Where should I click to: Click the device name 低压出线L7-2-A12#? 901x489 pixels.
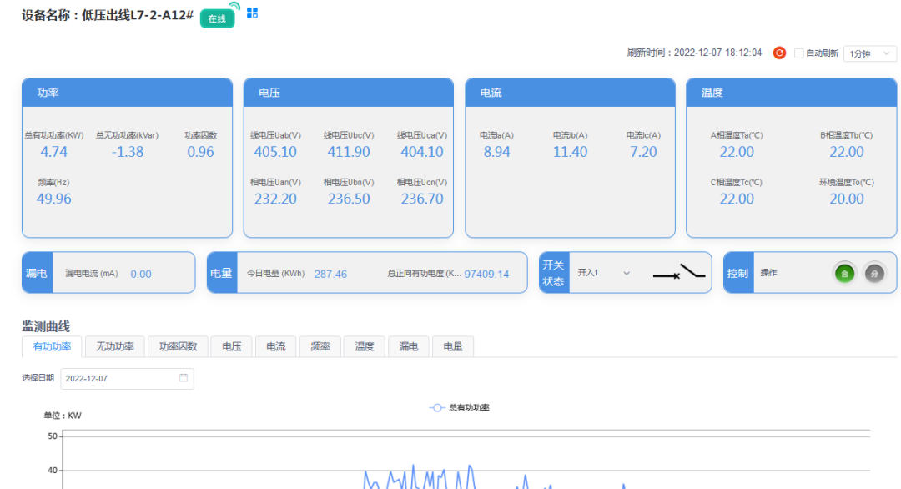tap(138, 15)
